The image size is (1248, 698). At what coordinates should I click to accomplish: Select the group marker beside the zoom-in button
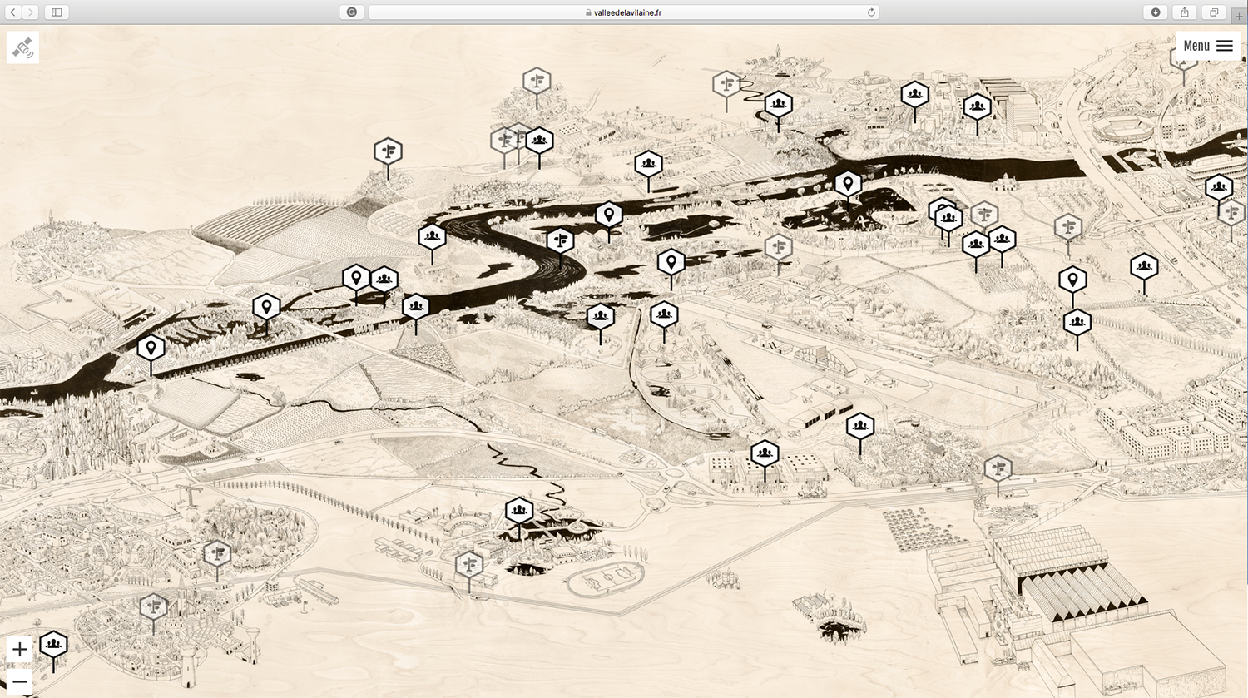click(x=53, y=644)
